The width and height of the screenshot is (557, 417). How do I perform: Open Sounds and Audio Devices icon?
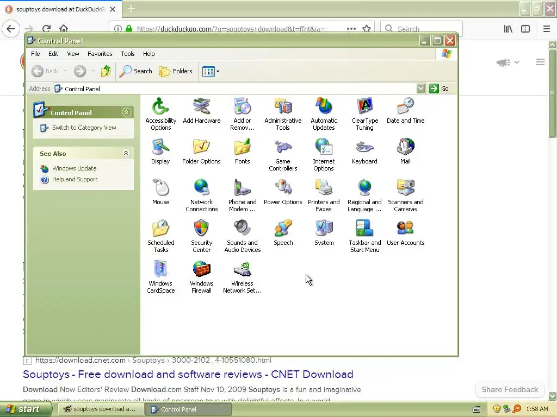click(242, 237)
